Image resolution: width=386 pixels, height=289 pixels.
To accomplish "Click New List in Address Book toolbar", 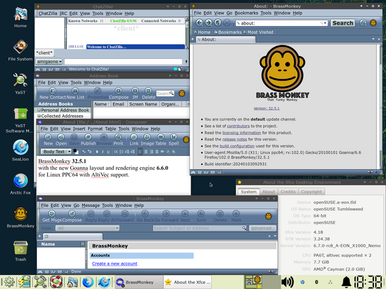I will [x=75, y=94].
